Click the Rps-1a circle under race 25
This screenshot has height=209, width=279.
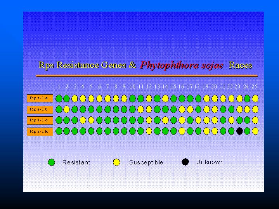click(x=255, y=98)
